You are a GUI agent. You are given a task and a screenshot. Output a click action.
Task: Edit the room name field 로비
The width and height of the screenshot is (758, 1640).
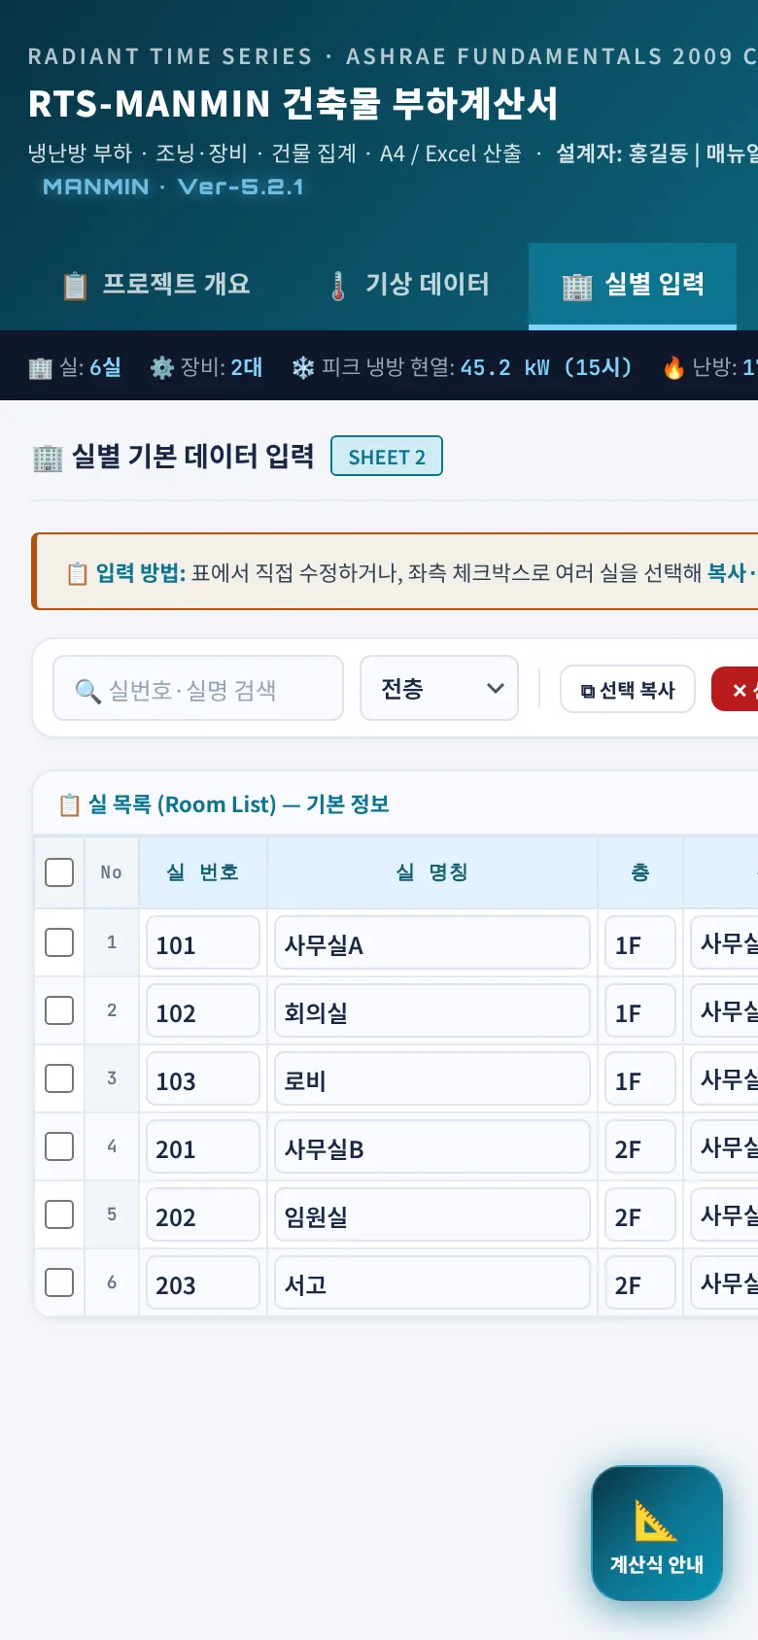pos(432,1079)
